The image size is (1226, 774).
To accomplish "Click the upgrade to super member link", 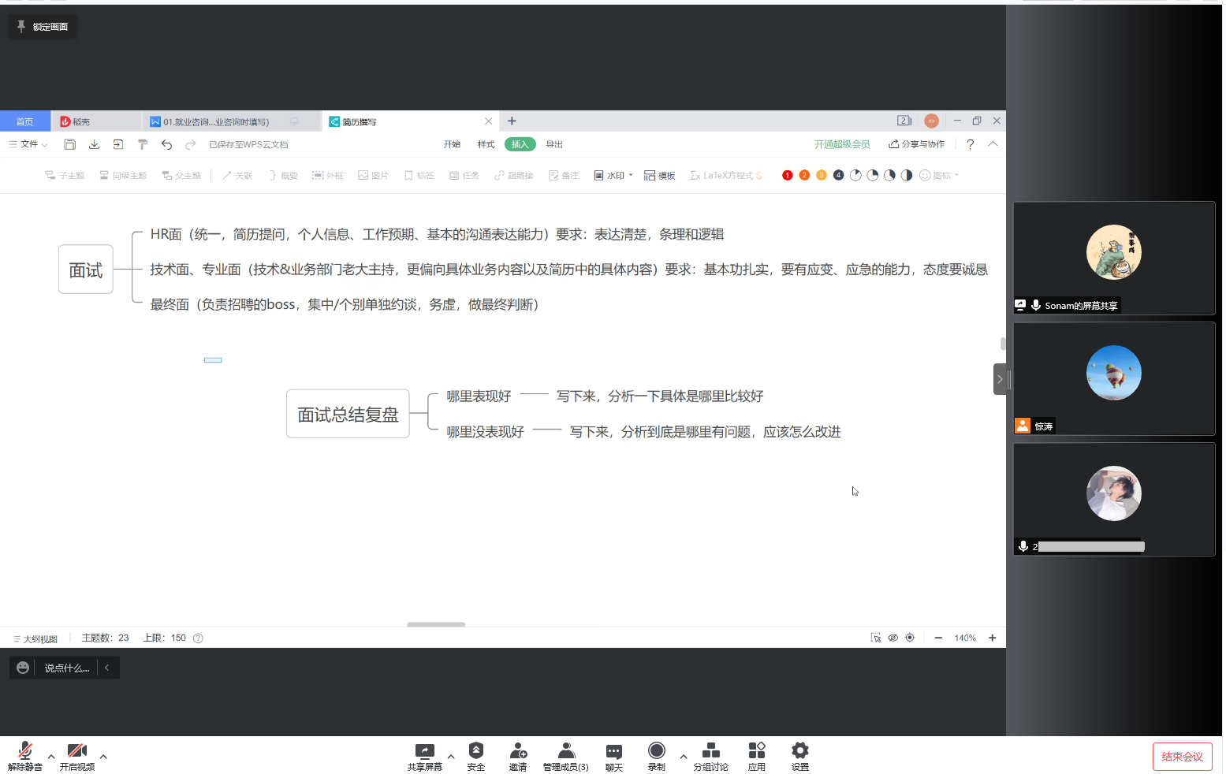I will coord(842,144).
